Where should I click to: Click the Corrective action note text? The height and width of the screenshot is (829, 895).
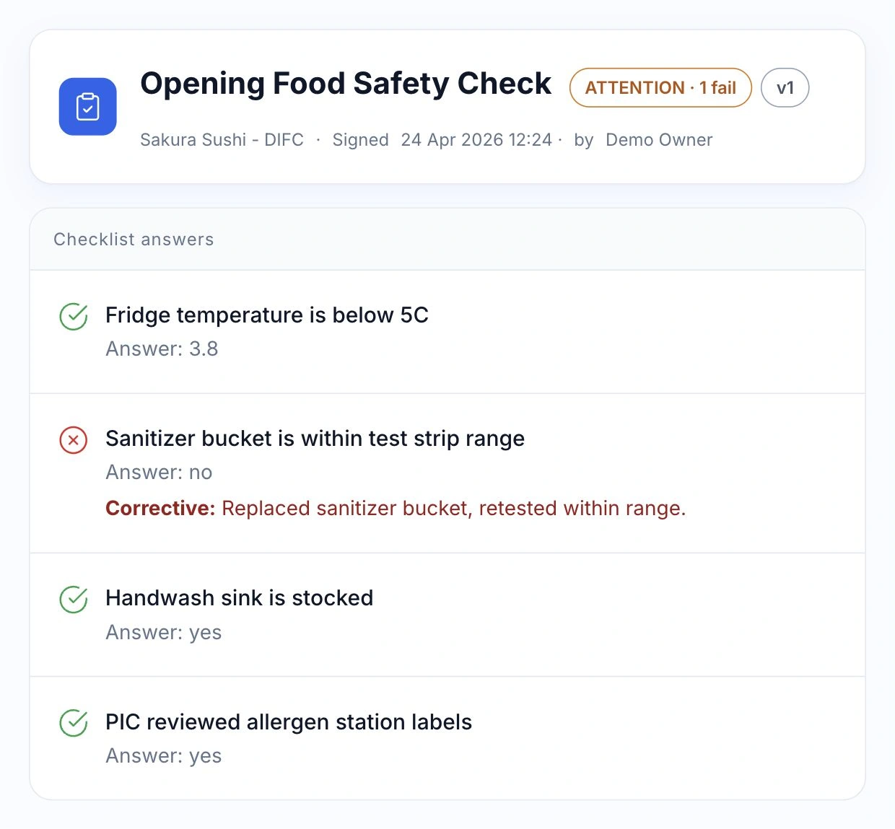coord(396,509)
